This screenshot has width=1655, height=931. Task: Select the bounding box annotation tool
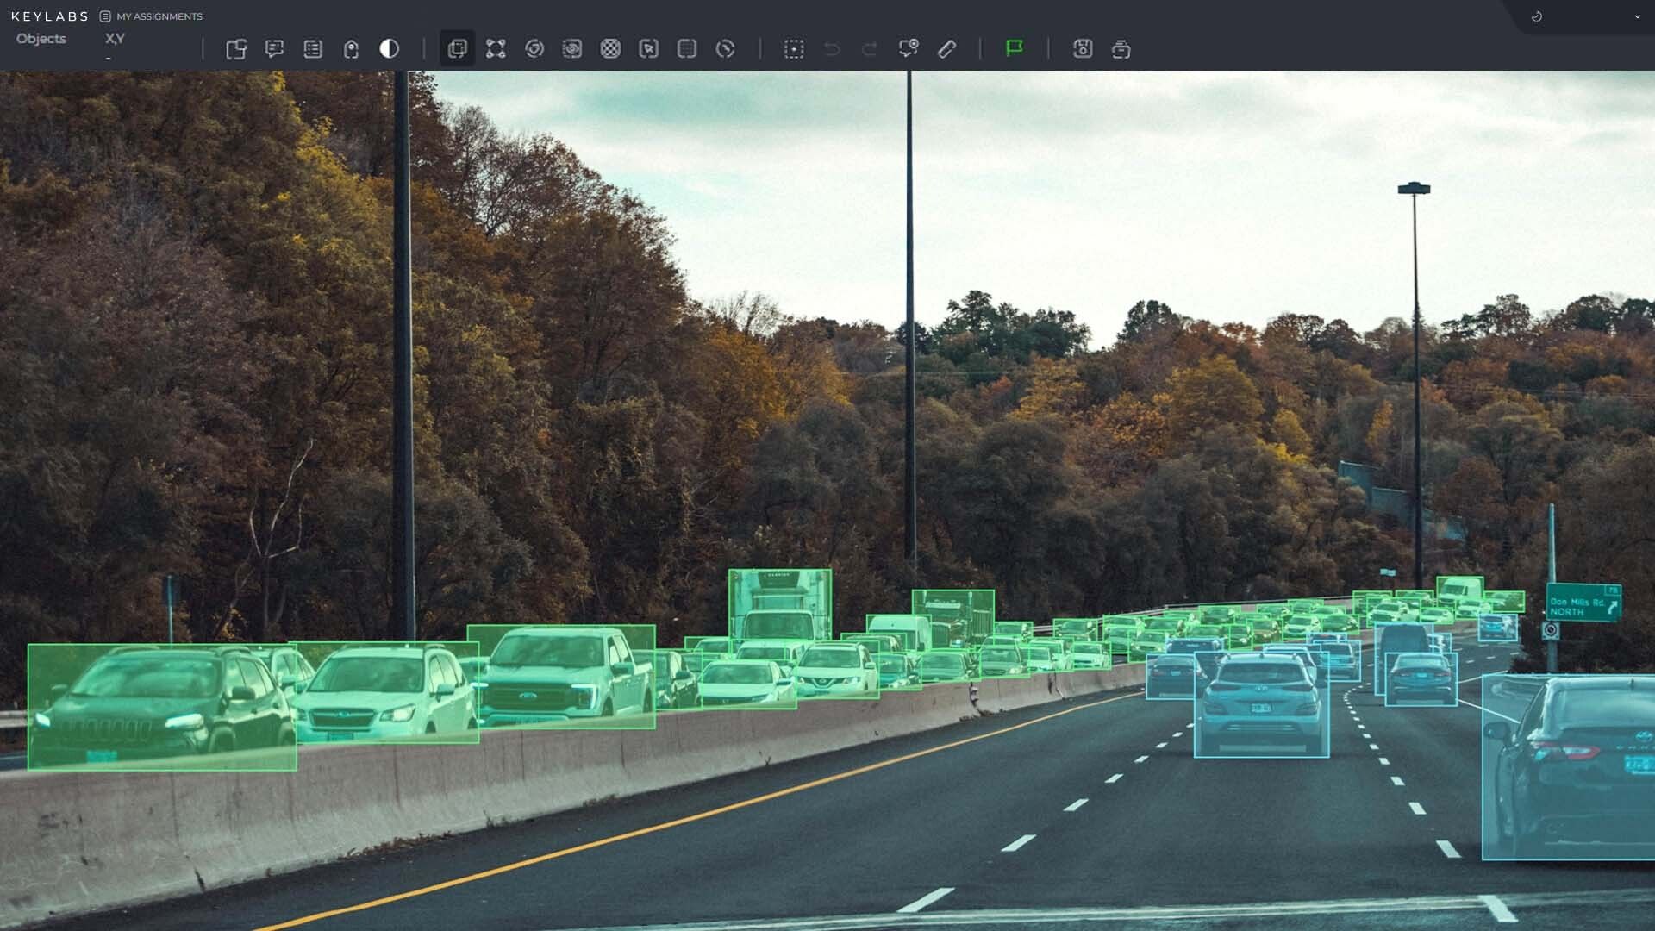(x=457, y=50)
